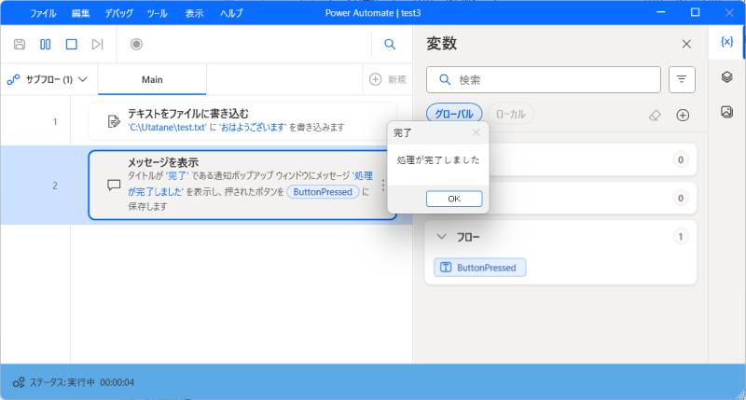Click the message bubble action icon

[x=114, y=185]
